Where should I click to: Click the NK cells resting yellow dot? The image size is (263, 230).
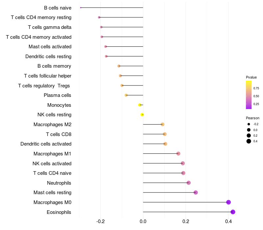[142, 115]
